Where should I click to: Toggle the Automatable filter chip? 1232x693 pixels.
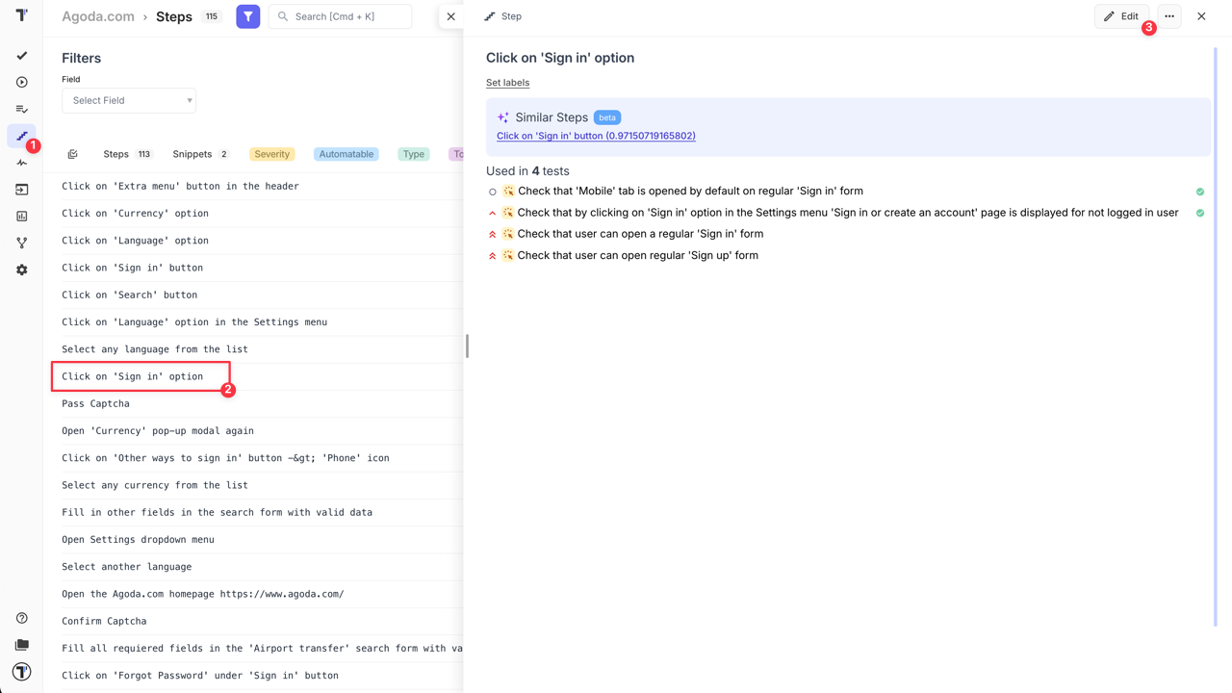[x=346, y=153]
